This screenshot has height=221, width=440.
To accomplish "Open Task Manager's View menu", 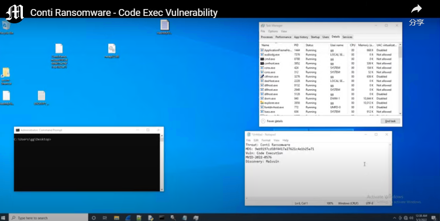I will click(284, 31).
